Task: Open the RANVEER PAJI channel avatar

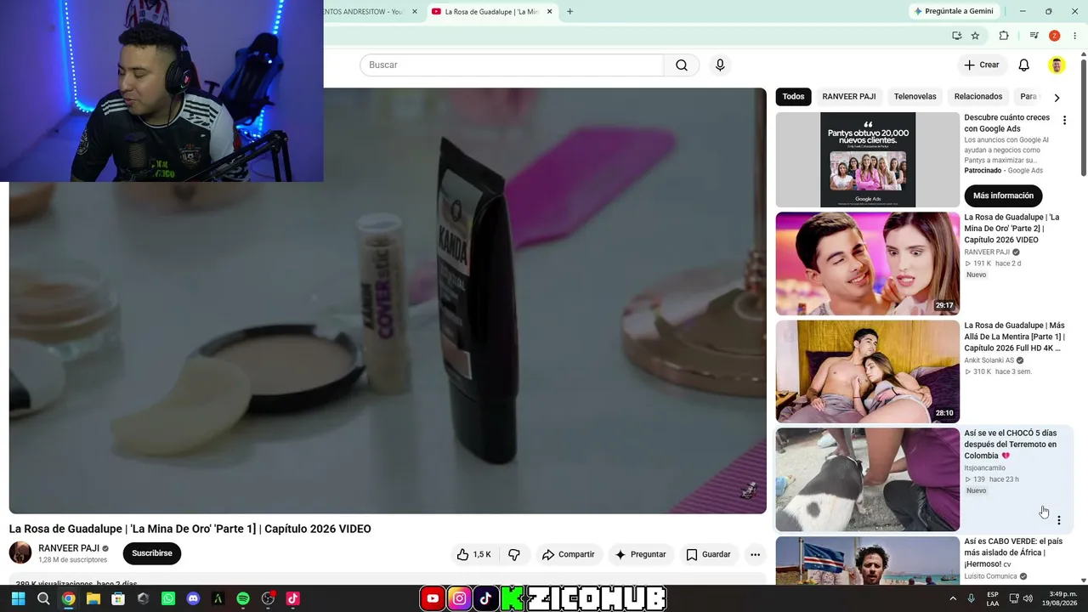Action: click(20, 553)
